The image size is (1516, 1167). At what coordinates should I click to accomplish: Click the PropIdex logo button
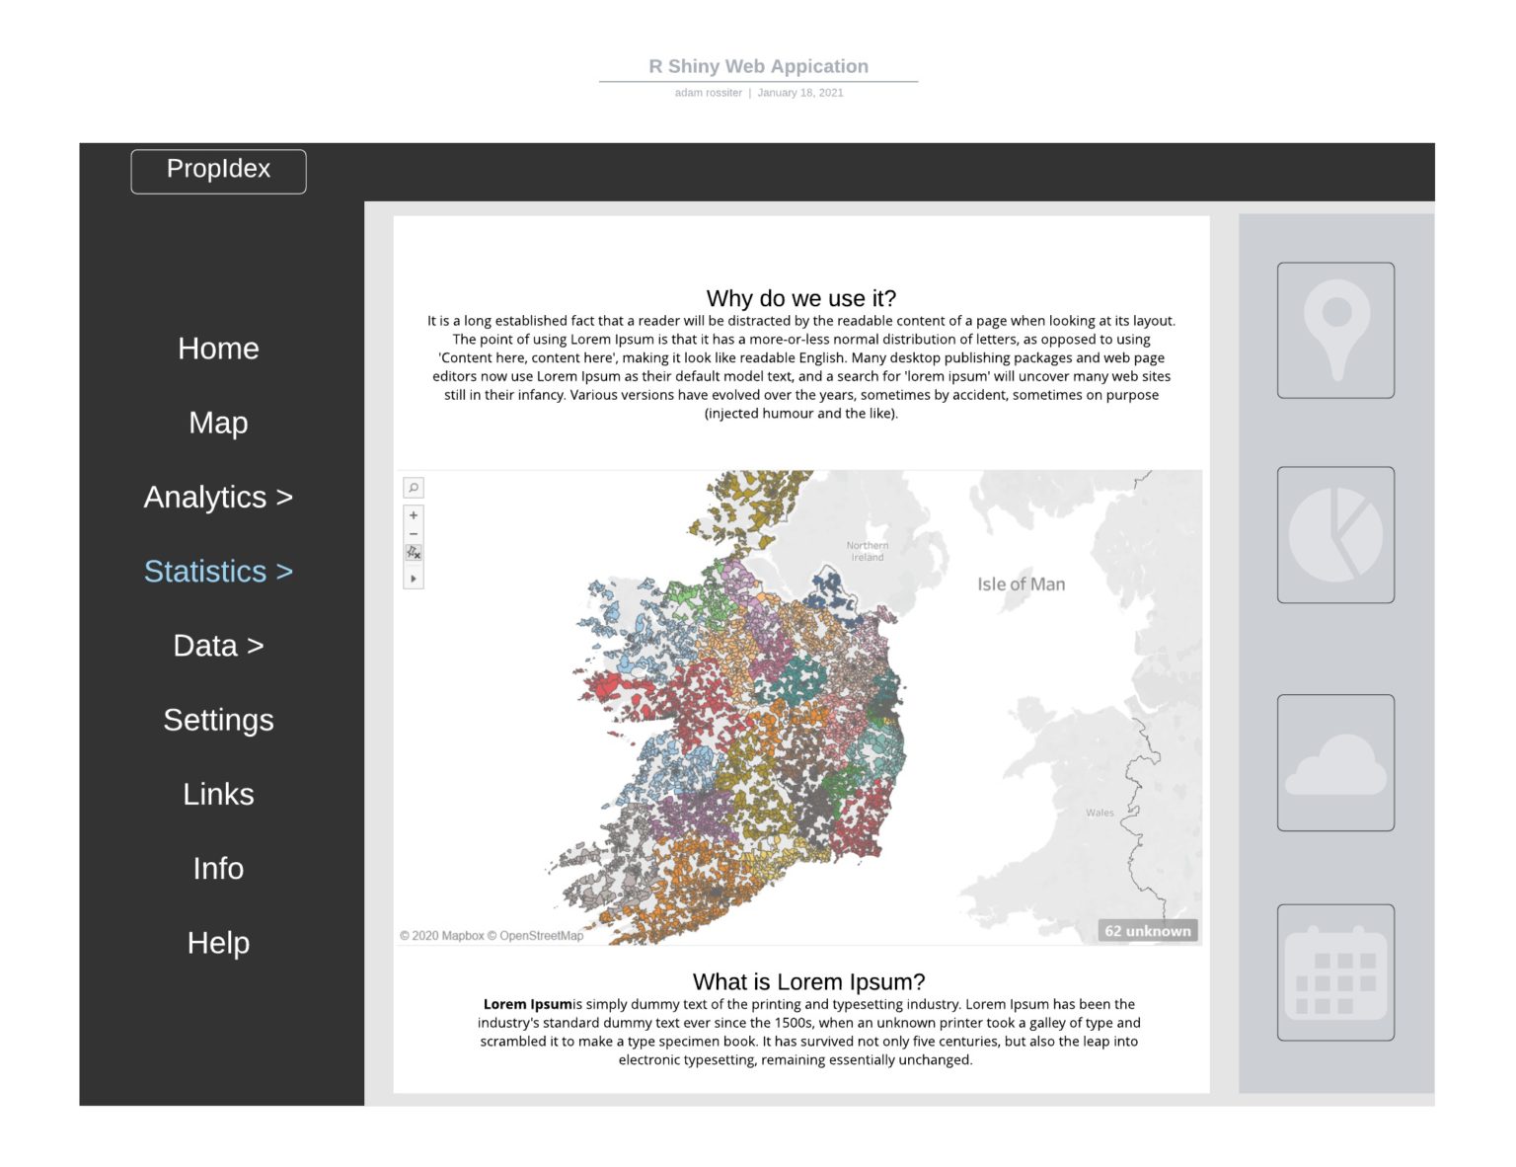218,171
